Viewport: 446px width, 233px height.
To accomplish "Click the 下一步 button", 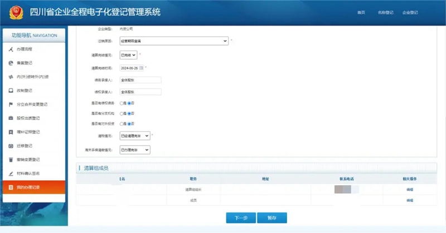I will point(241,218).
